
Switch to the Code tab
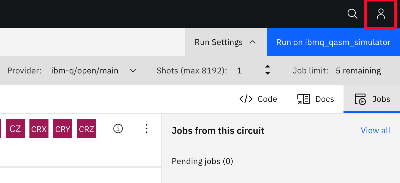click(258, 99)
